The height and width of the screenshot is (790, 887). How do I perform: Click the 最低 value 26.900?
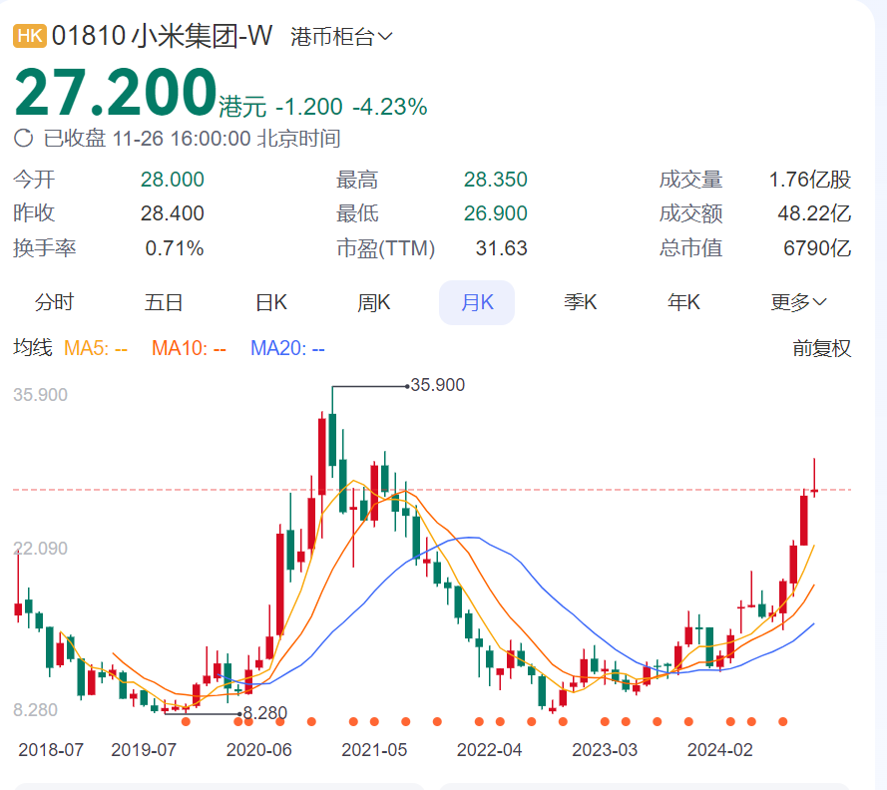(496, 213)
